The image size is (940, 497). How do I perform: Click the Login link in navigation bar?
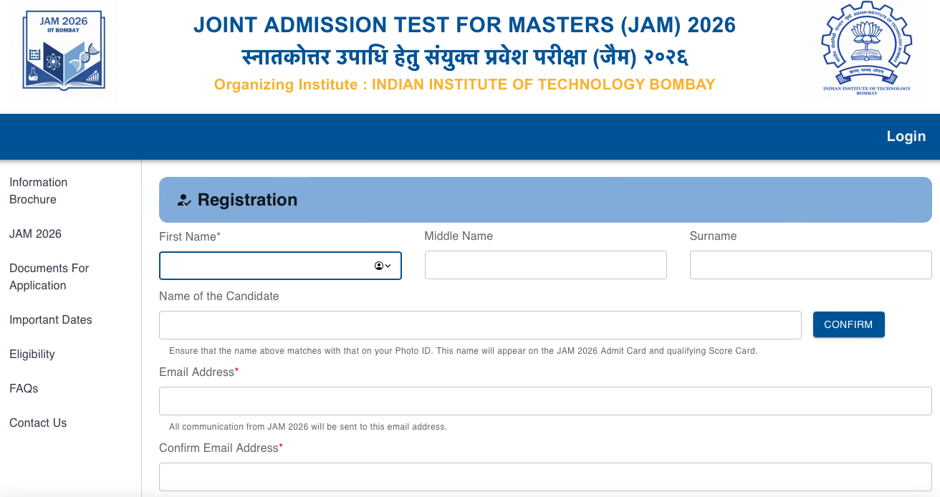coord(906,136)
